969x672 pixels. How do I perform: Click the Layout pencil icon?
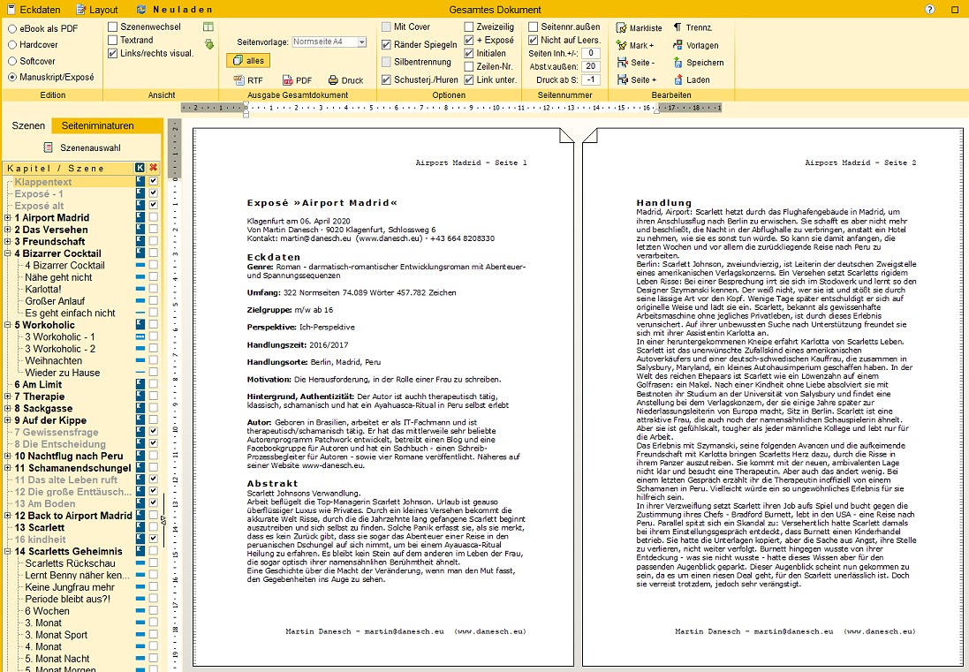click(x=81, y=9)
